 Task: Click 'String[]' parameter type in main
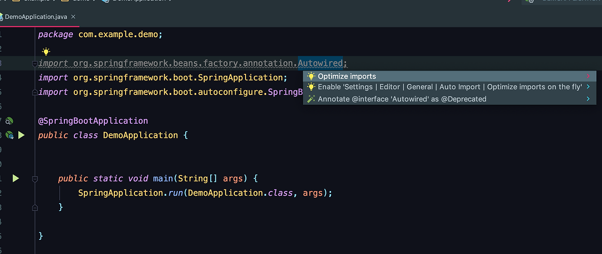click(198, 178)
